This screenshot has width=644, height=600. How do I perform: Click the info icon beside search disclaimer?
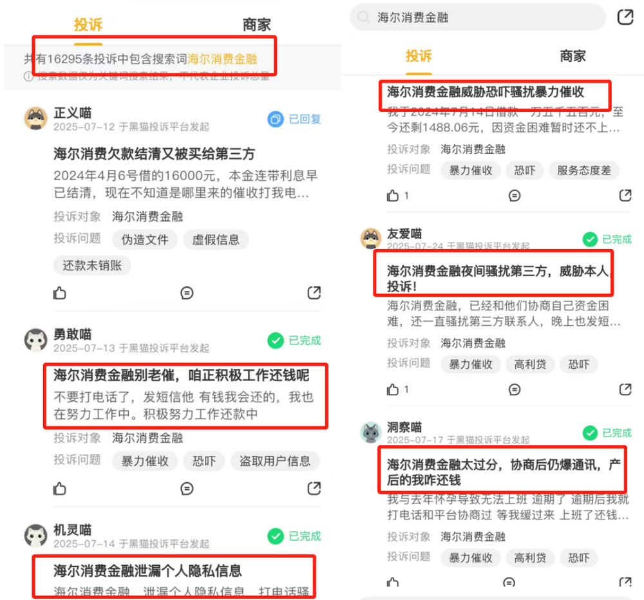(28, 77)
